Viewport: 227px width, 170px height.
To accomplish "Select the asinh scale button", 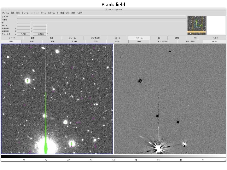I will (x=117, y=42).
